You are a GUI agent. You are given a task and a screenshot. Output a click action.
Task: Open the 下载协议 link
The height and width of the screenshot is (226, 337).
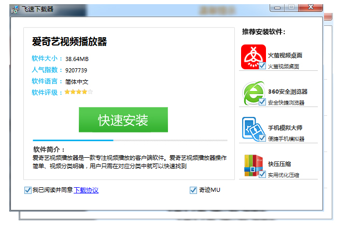coord(86,190)
